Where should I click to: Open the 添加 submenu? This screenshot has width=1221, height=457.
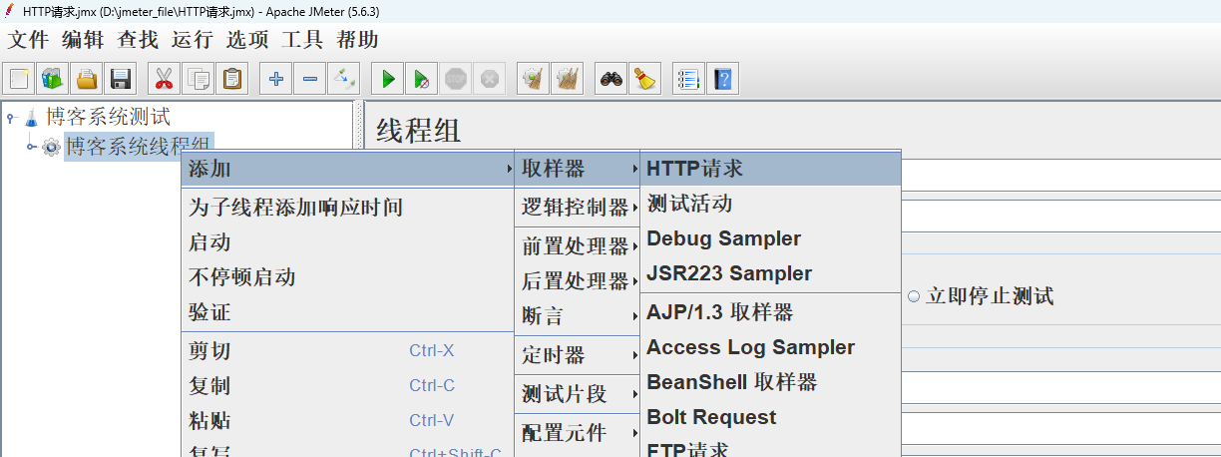coord(347,170)
